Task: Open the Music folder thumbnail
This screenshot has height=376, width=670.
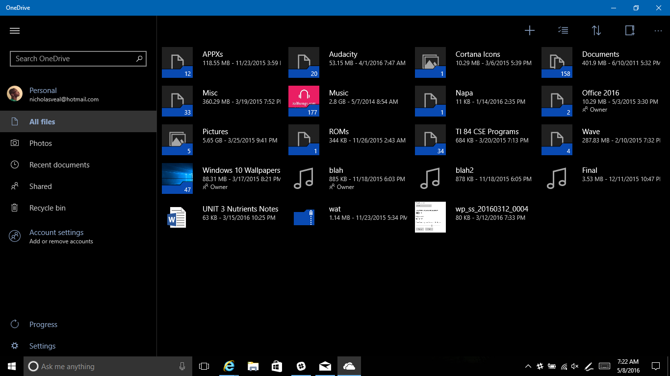Action: tap(304, 101)
